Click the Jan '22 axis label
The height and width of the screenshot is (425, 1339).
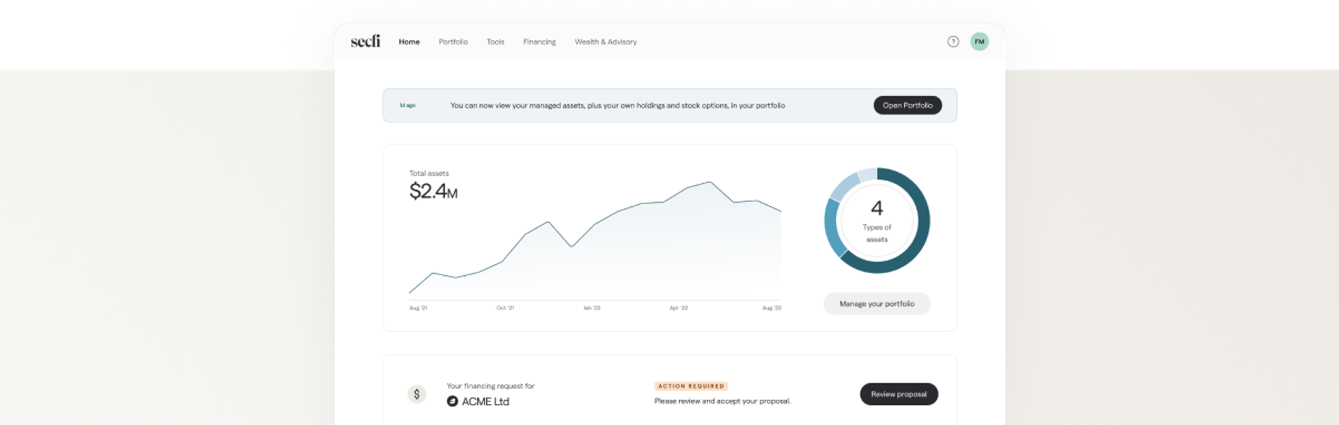click(592, 308)
